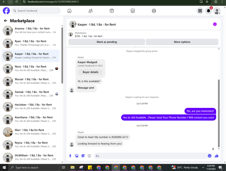Open the weather widget 29°C Partly cloudy

pyautogui.click(x=184, y=167)
